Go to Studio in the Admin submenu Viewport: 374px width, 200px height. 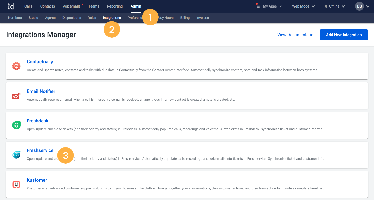33,18
